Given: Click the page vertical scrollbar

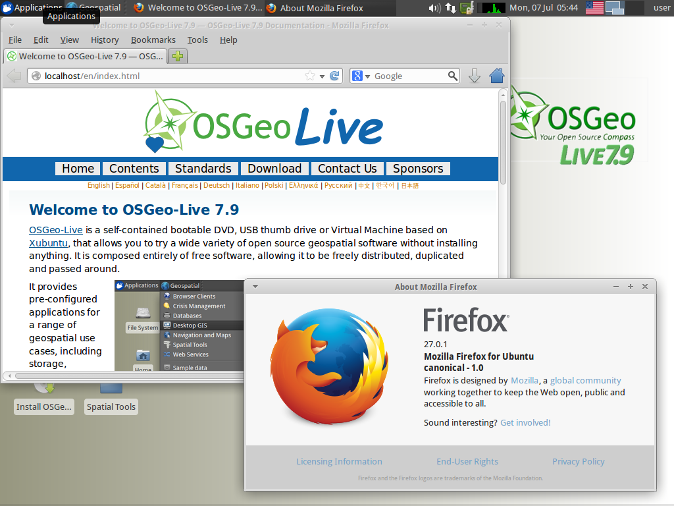Looking at the screenshot, I should pyautogui.click(x=503, y=142).
